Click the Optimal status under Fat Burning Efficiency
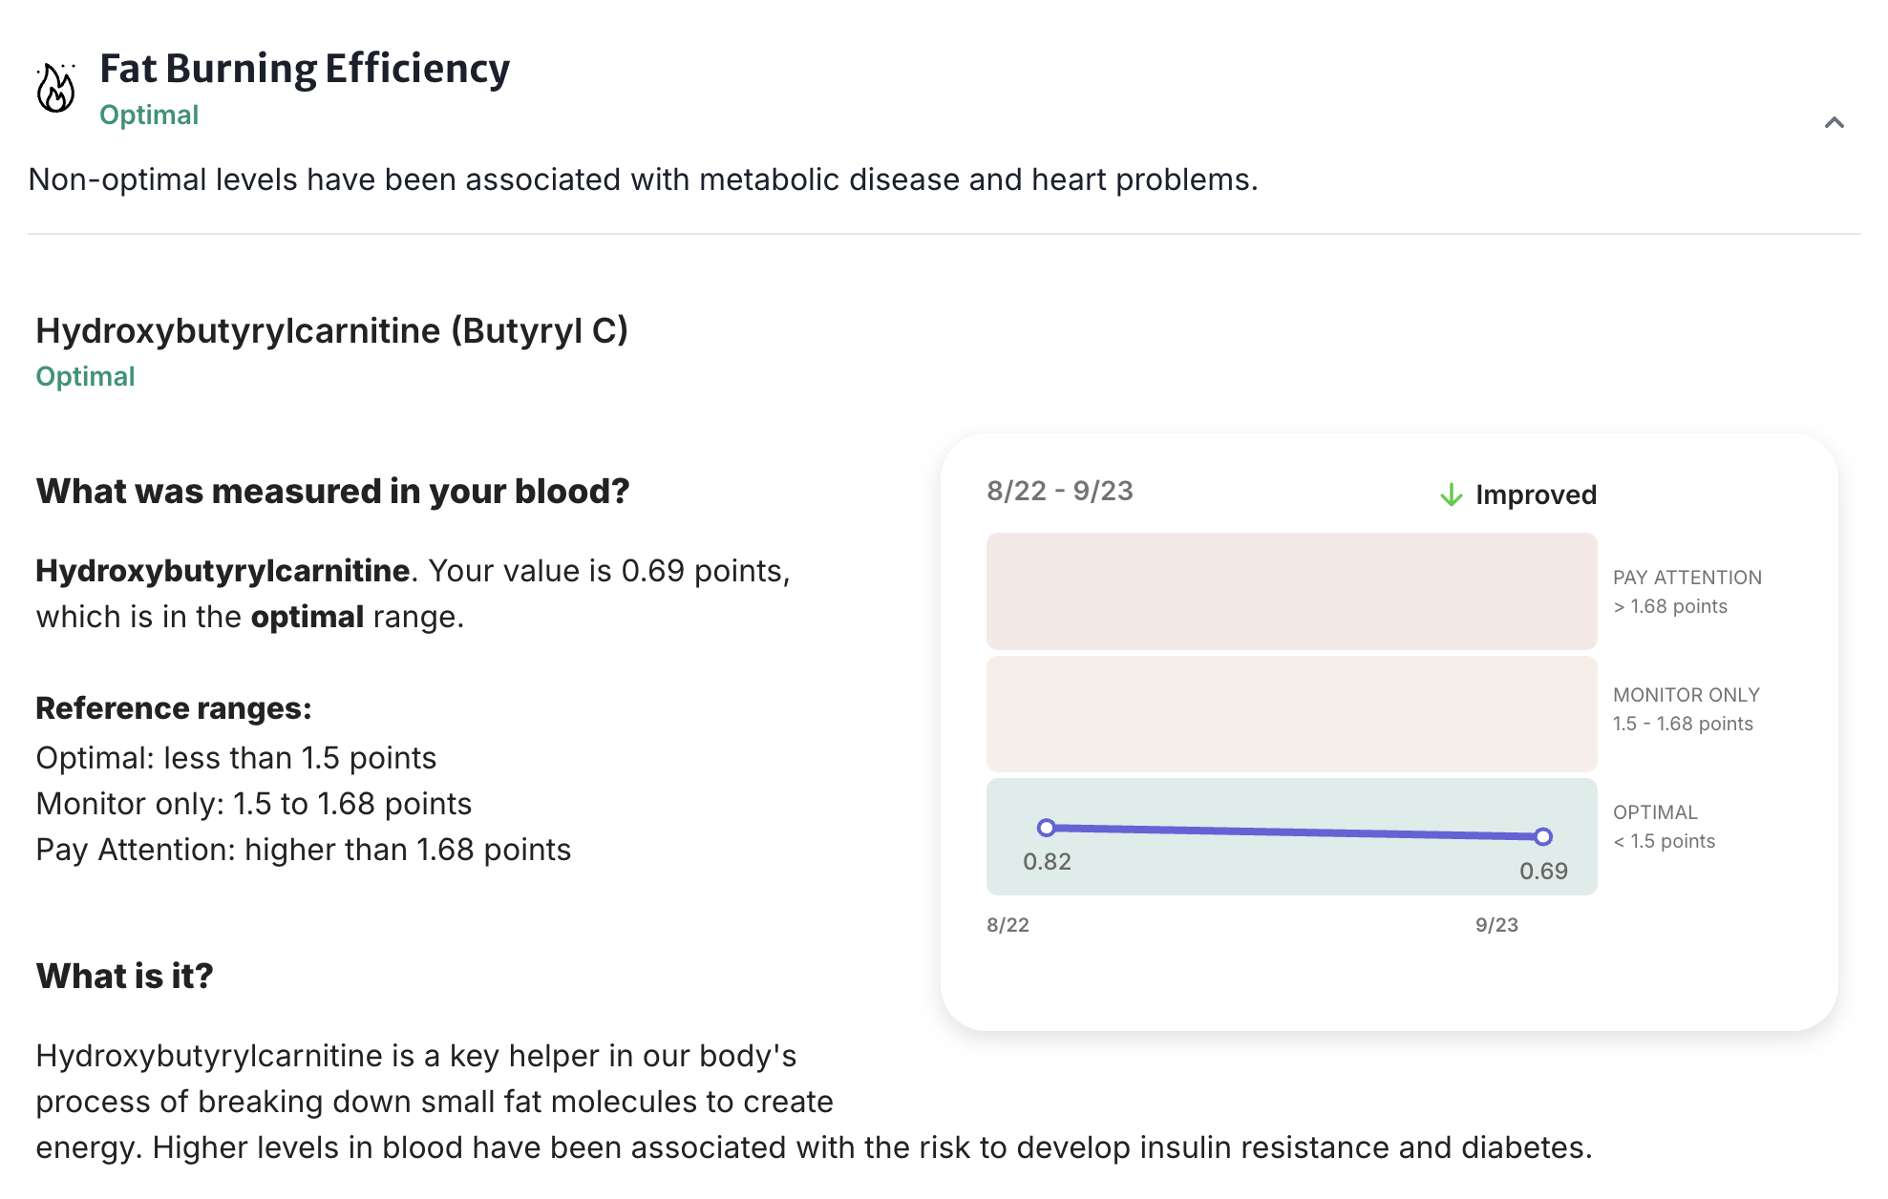The height and width of the screenshot is (1199, 1888). click(x=149, y=115)
